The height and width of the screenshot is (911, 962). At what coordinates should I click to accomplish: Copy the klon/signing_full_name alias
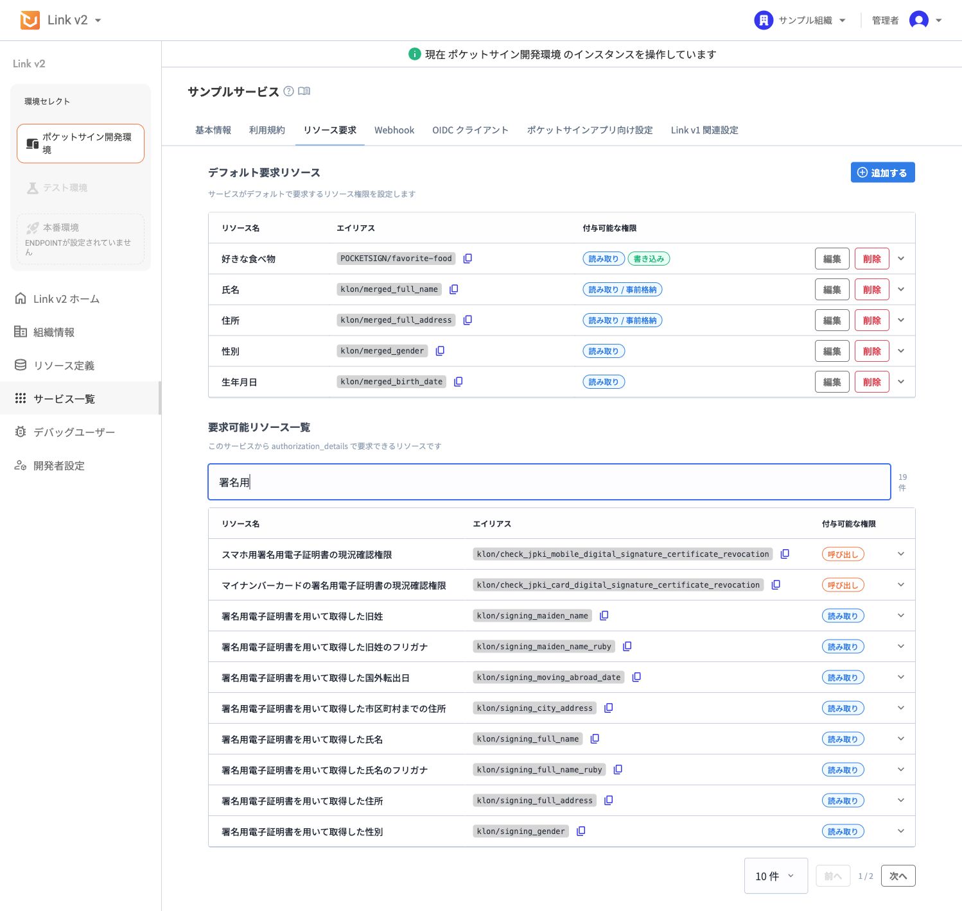pyautogui.click(x=595, y=739)
